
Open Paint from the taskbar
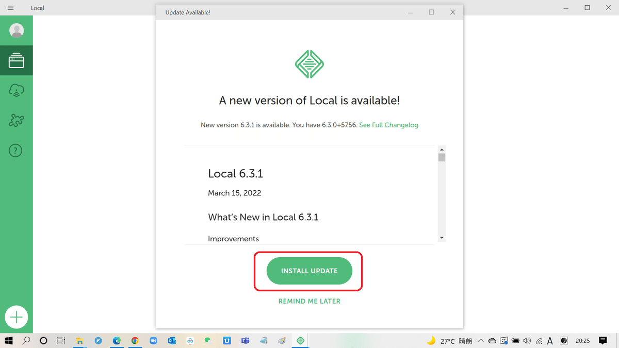click(282, 341)
